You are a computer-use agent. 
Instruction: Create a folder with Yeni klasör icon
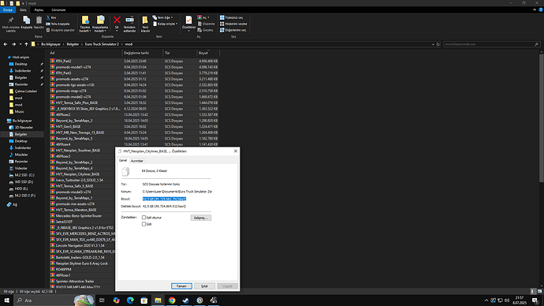point(145,21)
